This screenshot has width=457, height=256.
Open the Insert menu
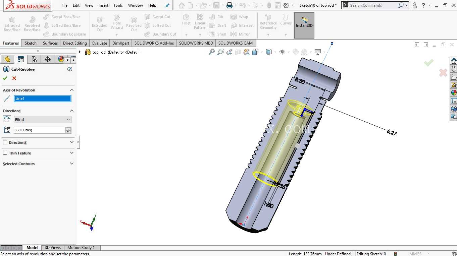coord(103,5)
